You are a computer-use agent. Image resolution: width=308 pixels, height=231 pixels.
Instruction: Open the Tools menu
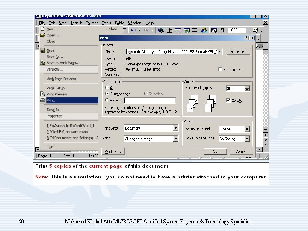(106, 23)
